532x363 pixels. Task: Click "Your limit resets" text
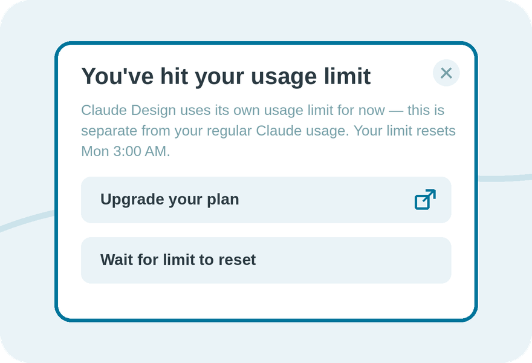pos(405,131)
